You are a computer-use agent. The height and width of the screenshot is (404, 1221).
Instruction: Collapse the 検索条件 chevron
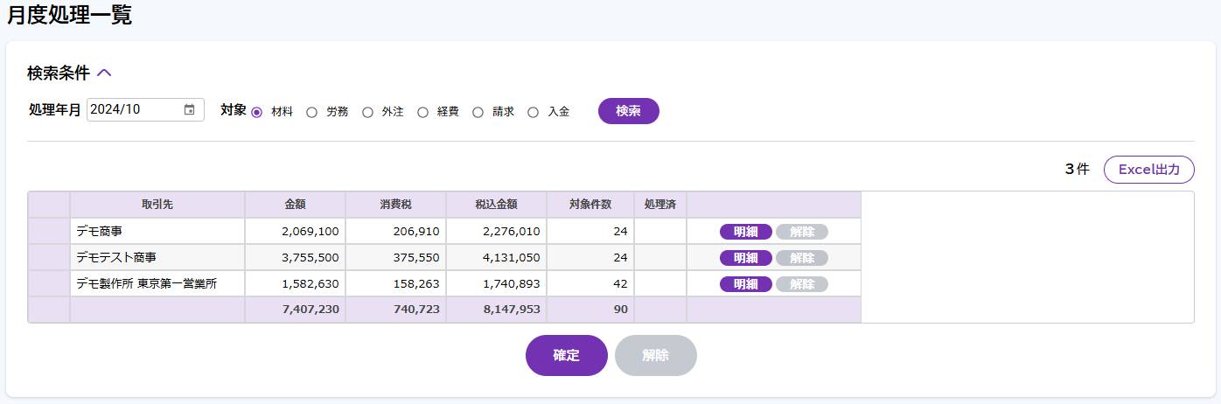click(104, 73)
